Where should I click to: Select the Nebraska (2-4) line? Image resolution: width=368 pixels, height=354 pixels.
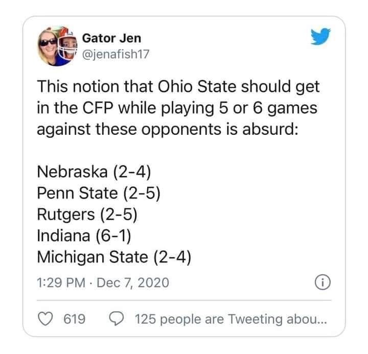[94, 172]
